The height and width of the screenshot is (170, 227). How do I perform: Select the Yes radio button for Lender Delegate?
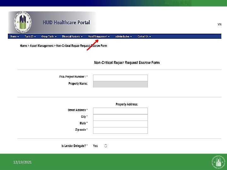point(106,146)
